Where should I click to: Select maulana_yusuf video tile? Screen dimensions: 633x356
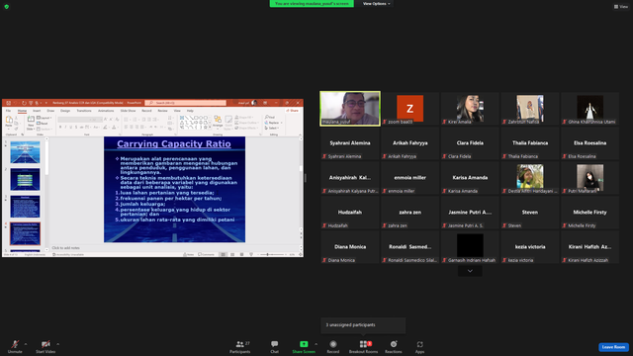pyautogui.click(x=350, y=109)
